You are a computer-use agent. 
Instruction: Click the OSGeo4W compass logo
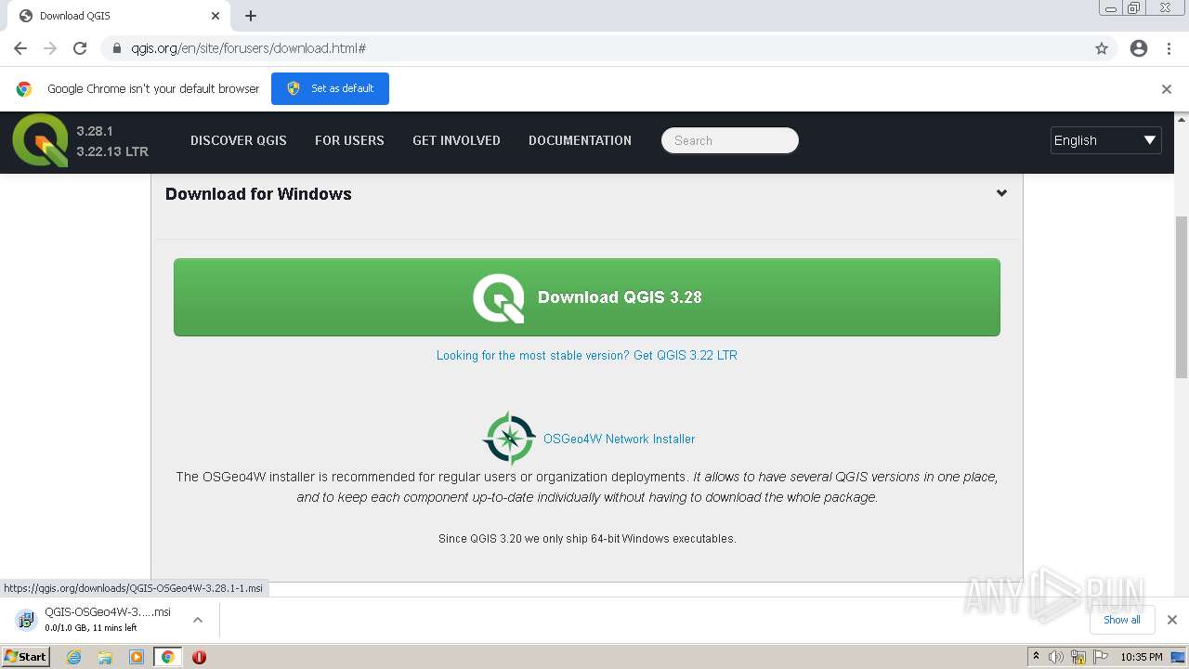[x=509, y=439]
